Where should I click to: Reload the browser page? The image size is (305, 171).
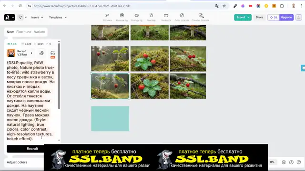(x=20, y=6)
